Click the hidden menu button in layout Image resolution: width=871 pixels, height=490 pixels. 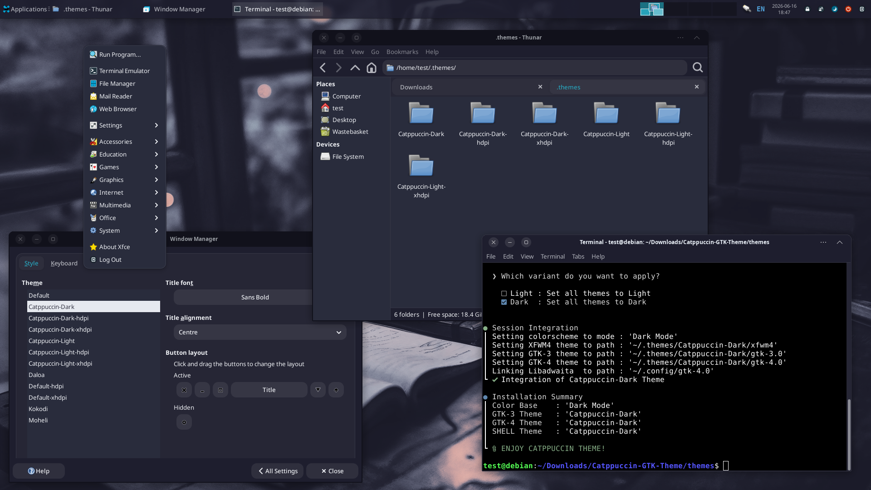point(184,422)
